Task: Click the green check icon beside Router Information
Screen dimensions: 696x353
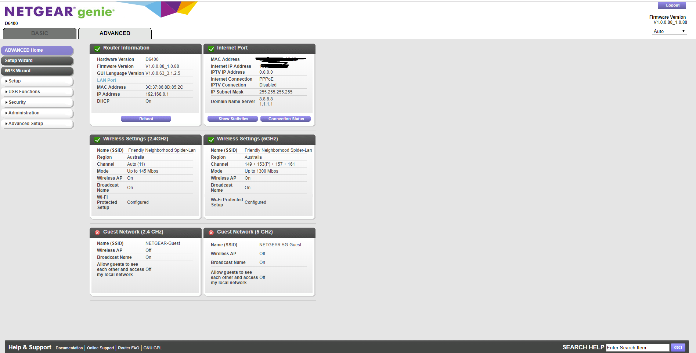Action: [97, 48]
